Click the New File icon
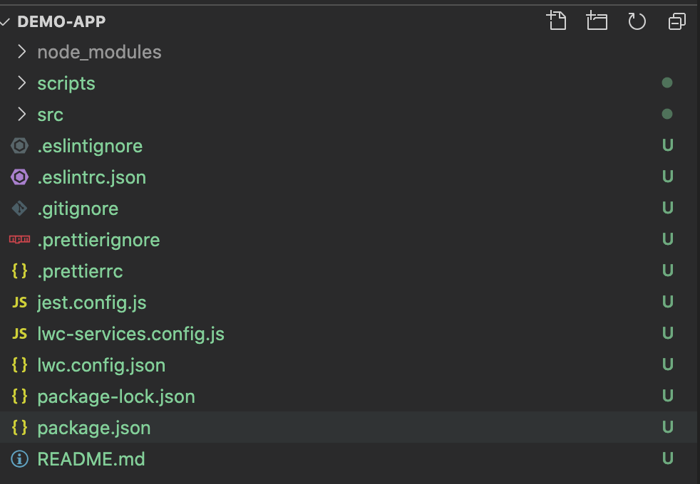 pyautogui.click(x=557, y=21)
